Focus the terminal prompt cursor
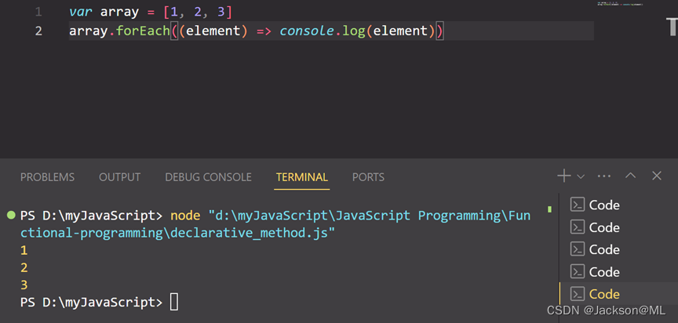Viewport: 678px width, 323px height. (174, 302)
